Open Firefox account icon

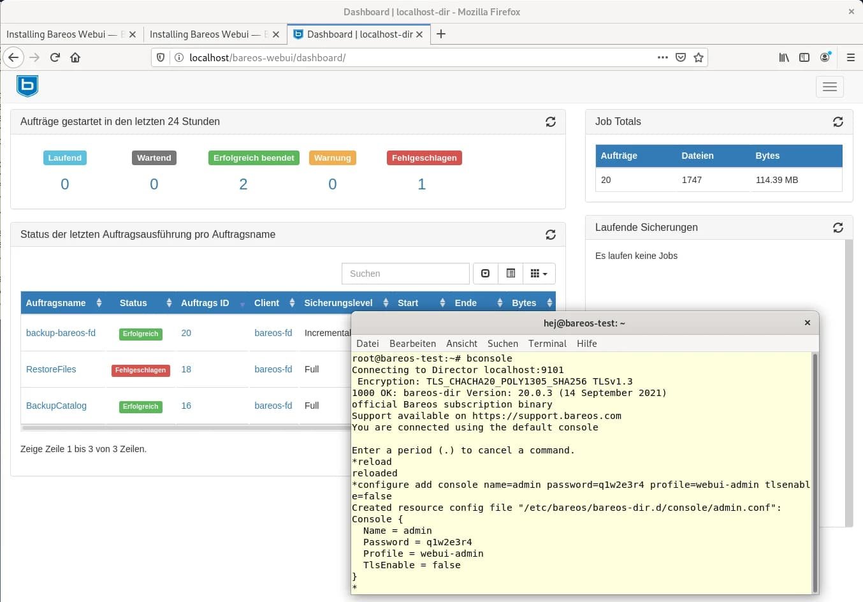click(x=825, y=57)
